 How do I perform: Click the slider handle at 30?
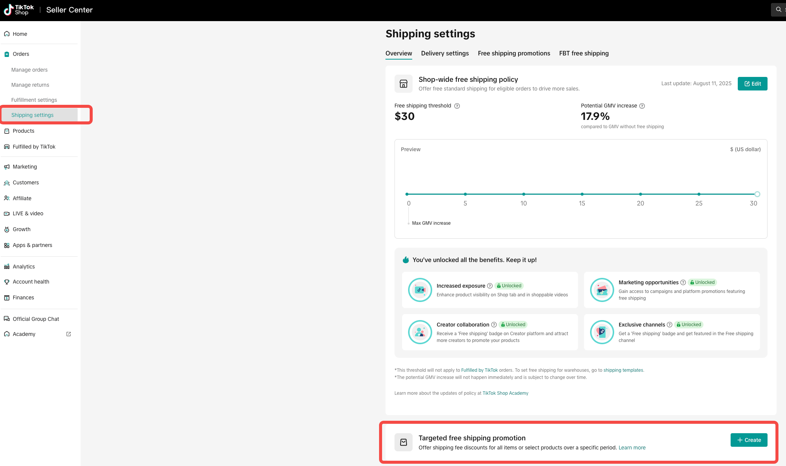(757, 194)
